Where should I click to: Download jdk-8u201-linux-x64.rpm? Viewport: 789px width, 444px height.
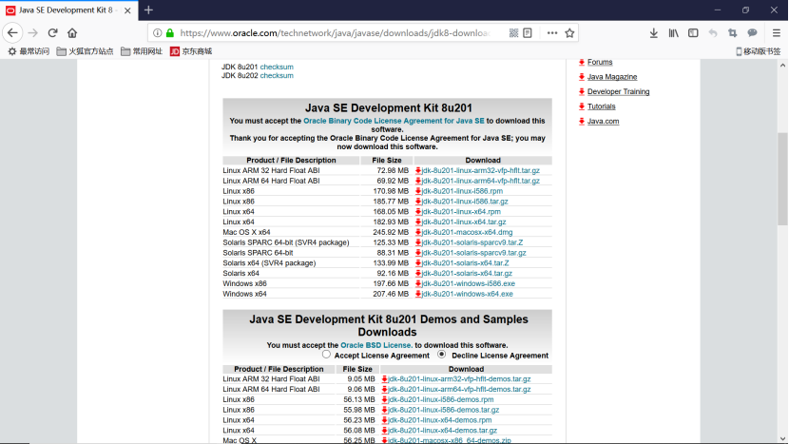tap(461, 212)
